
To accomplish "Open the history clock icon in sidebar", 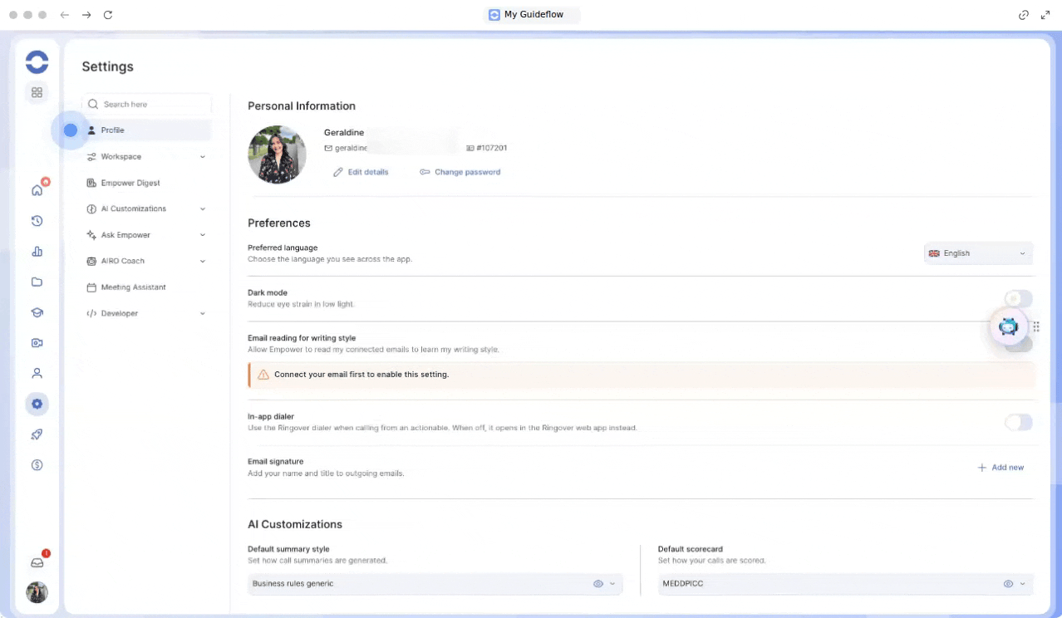I will point(37,221).
